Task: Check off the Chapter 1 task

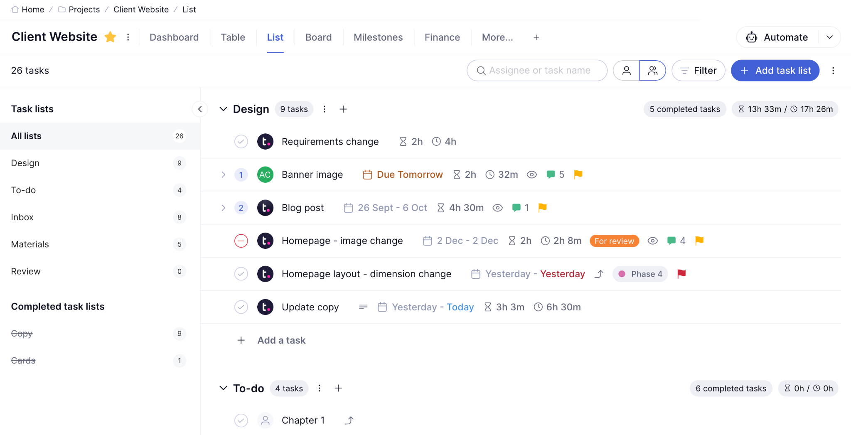Action: click(241, 420)
